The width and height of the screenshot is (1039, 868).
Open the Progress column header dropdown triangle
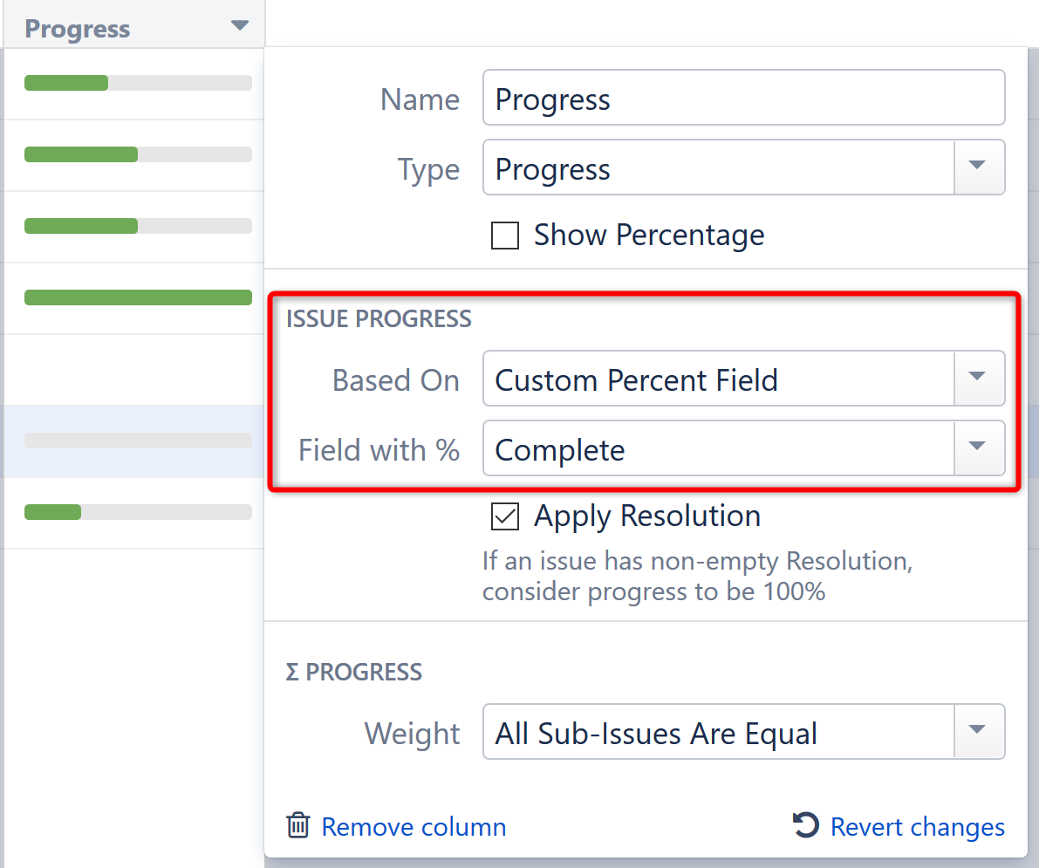tap(239, 26)
